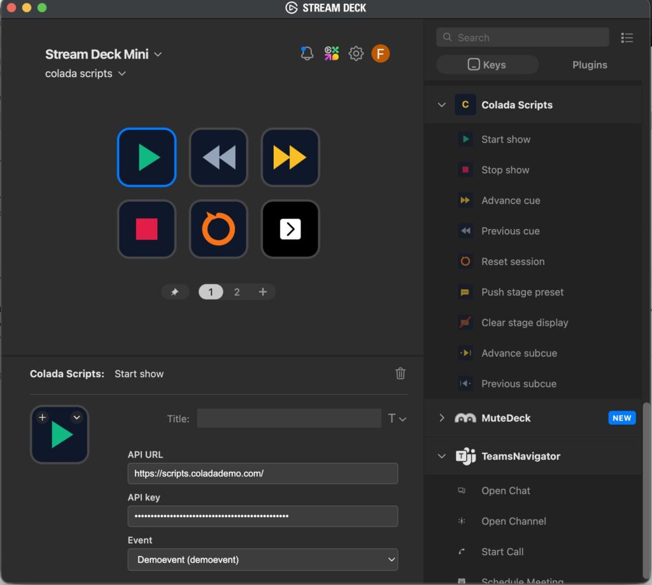The image size is (652, 585).
Task: Select the yellow fast-forward key on the deck
Action: (290, 157)
